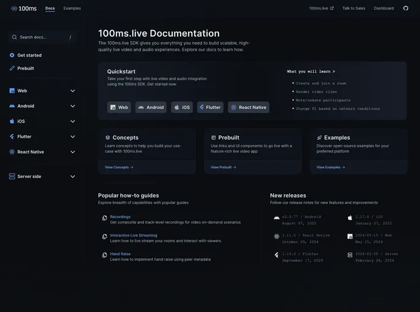Follow the View Concepts link
The height and width of the screenshot is (312, 420).
point(119,167)
